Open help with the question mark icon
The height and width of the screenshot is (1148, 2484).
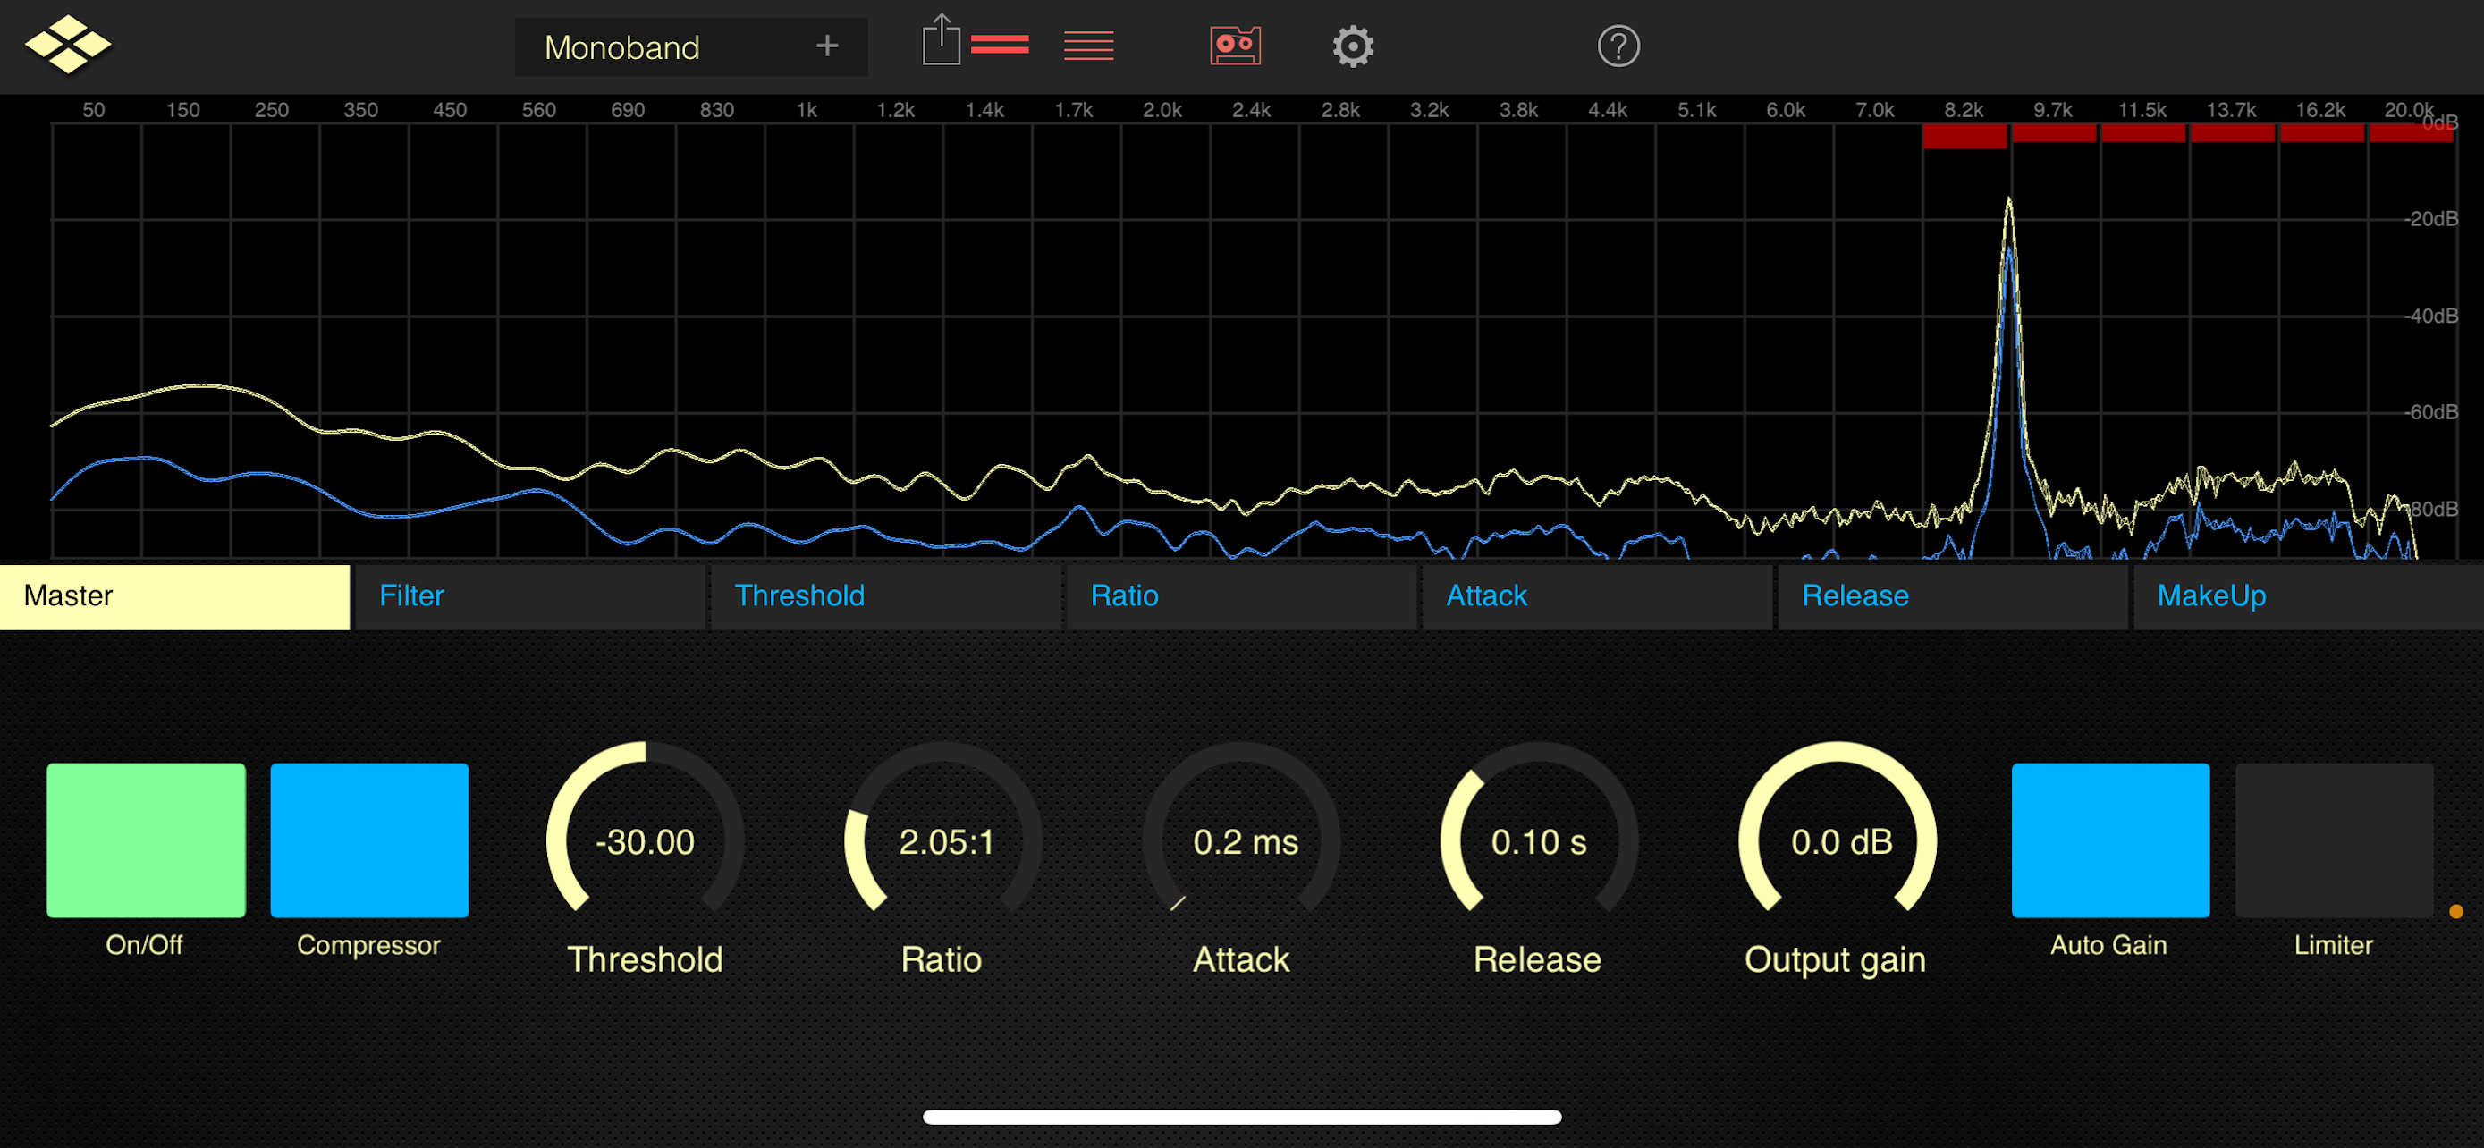pyautogui.click(x=1618, y=46)
